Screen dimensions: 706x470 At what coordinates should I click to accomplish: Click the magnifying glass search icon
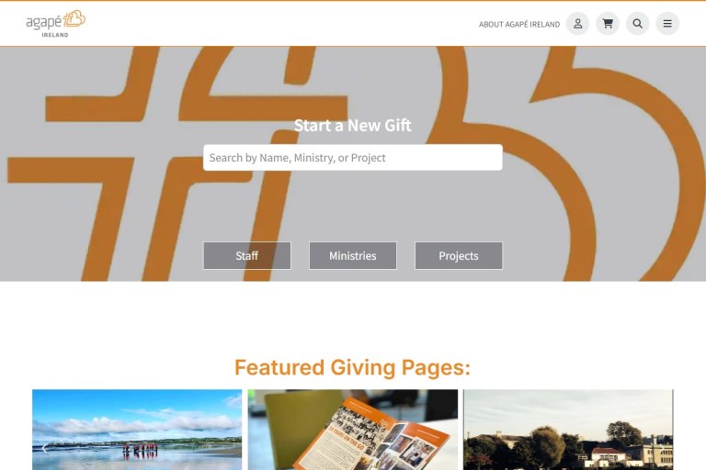[x=638, y=23]
